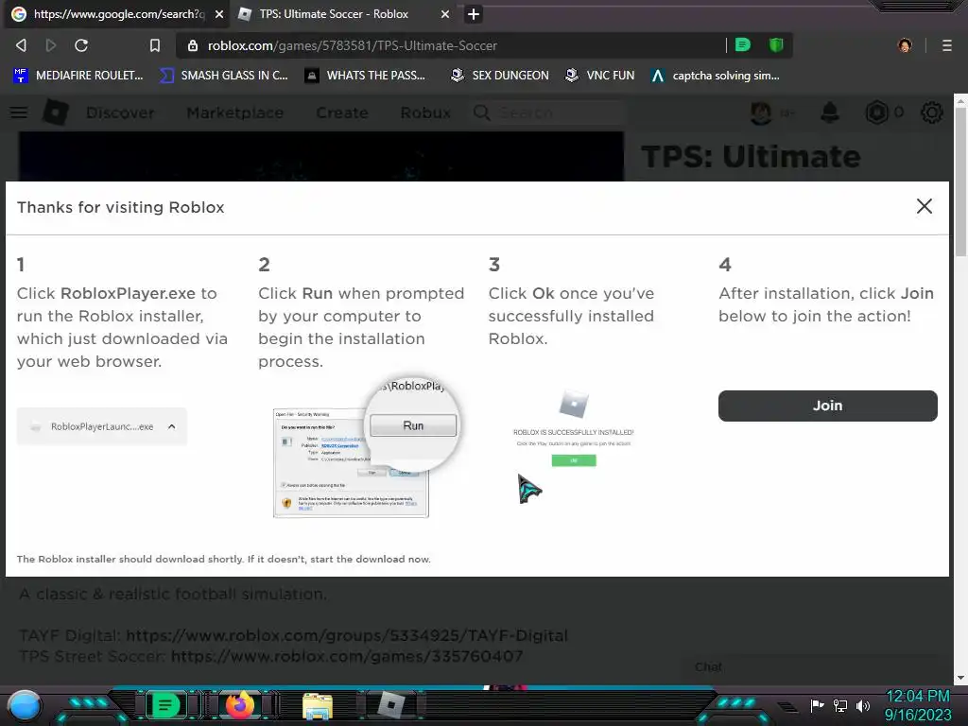Open a new browser tab

[x=474, y=14]
